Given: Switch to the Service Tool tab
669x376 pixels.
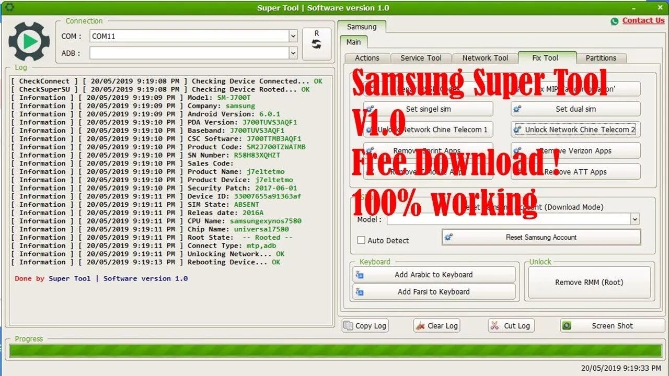Looking at the screenshot, I should coord(421,58).
